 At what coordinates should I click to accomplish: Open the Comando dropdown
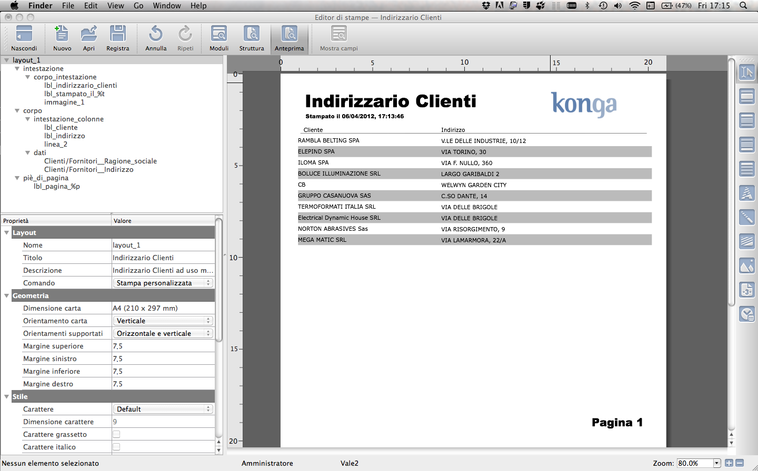[x=163, y=283]
